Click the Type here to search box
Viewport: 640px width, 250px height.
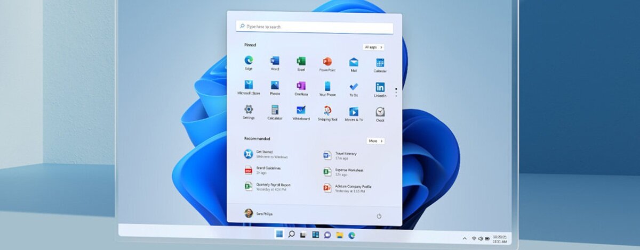[x=315, y=27]
